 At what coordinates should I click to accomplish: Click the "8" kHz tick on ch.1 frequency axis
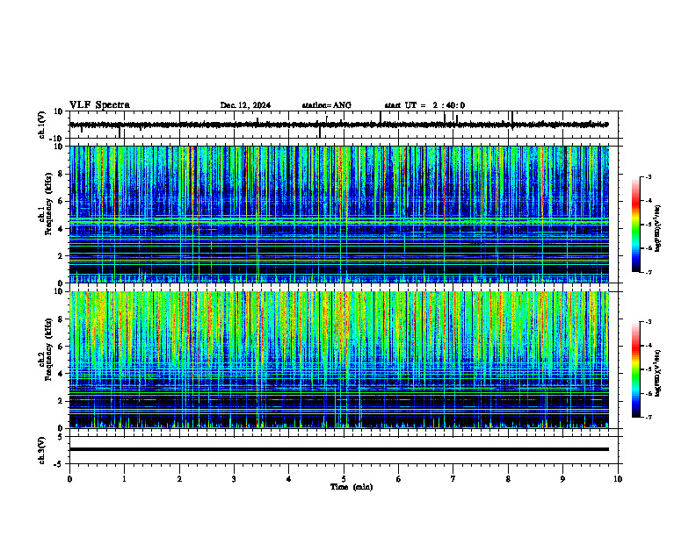pyautogui.click(x=61, y=174)
